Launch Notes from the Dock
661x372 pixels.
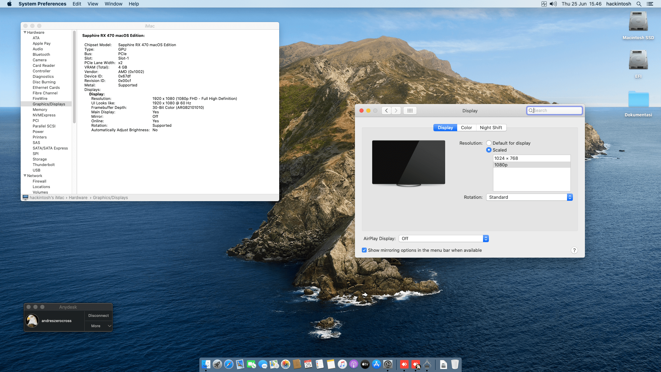(331, 364)
